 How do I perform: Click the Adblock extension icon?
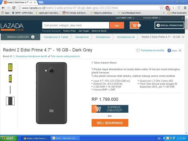pos(167,8)
